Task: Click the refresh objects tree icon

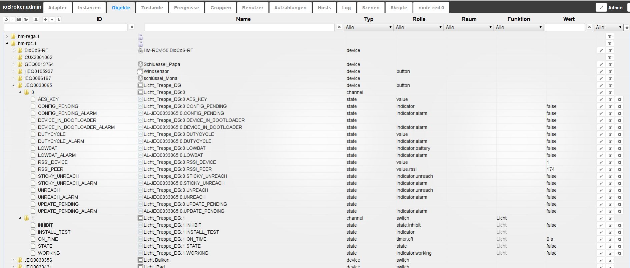Action: click(6, 19)
